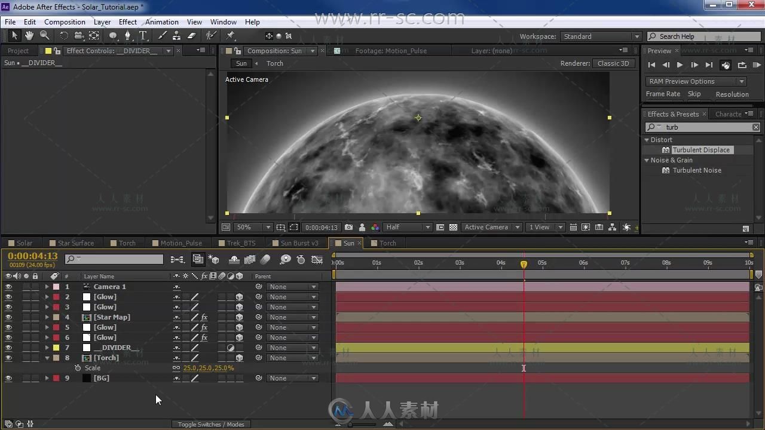Open the Composition Flowchart icon
Image resolution: width=765 pixels, height=430 pixels.
tap(612, 227)
